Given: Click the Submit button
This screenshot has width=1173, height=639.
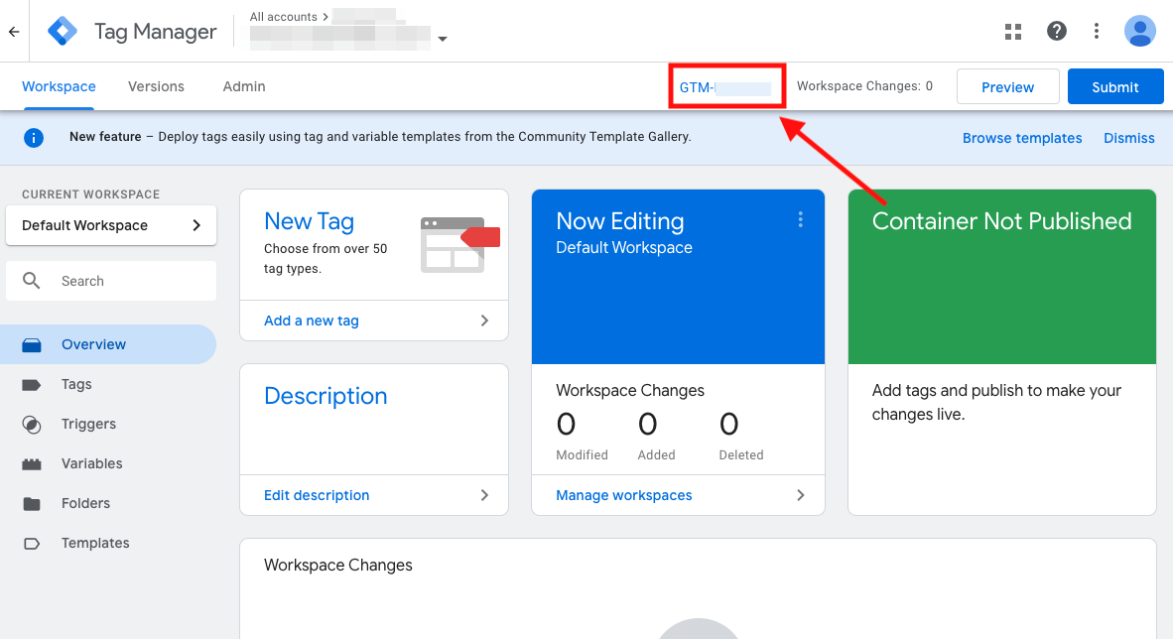Looking at the screenshot, I should [x=1114, y=86].
